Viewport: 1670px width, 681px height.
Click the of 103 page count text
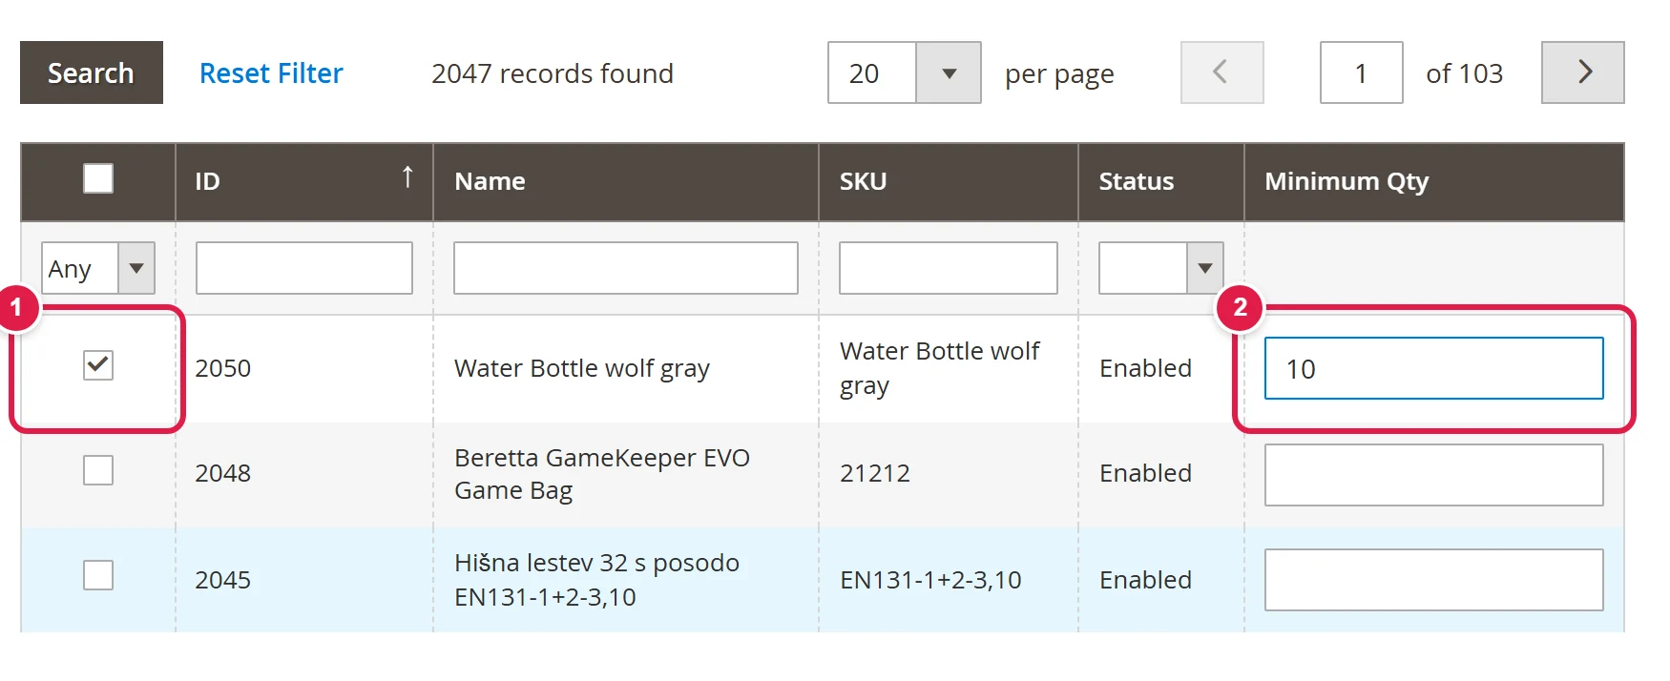[x=1465, y=73]
